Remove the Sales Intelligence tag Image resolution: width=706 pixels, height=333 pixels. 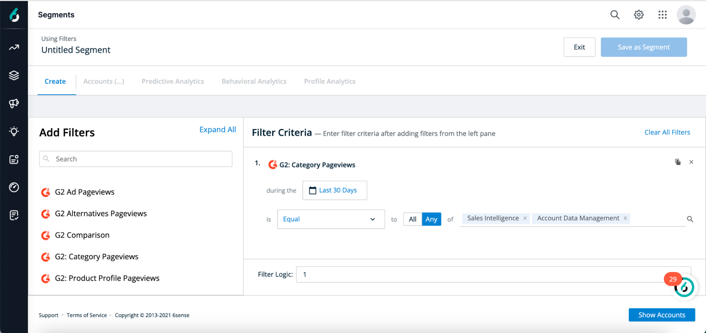click(x=525, y=218)
